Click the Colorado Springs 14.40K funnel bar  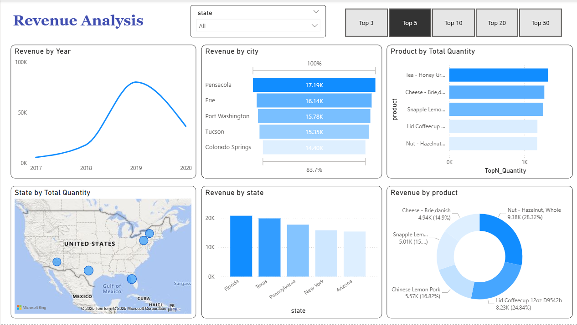(314, 147)
